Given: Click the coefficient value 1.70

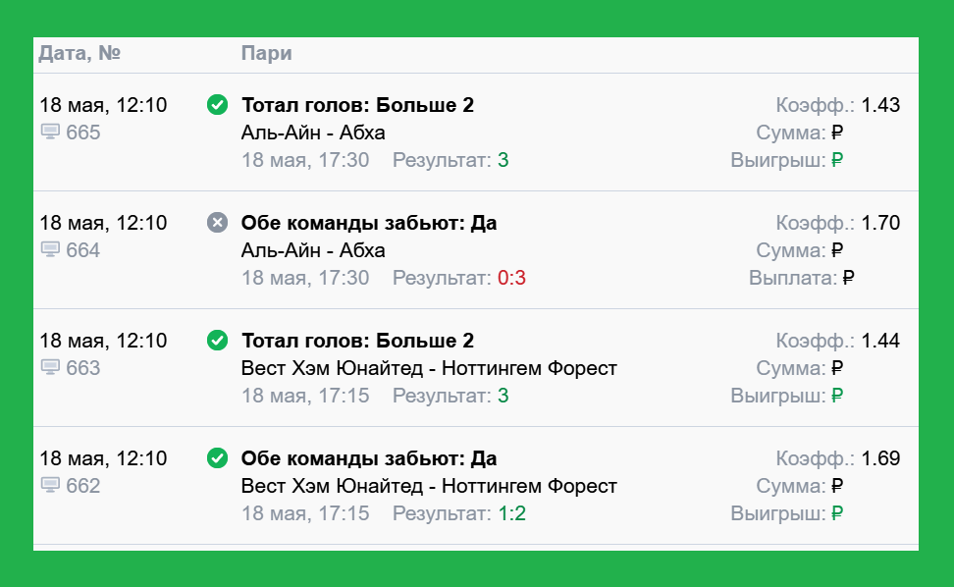Looking at the screenshot, I should tap(880, 223).
